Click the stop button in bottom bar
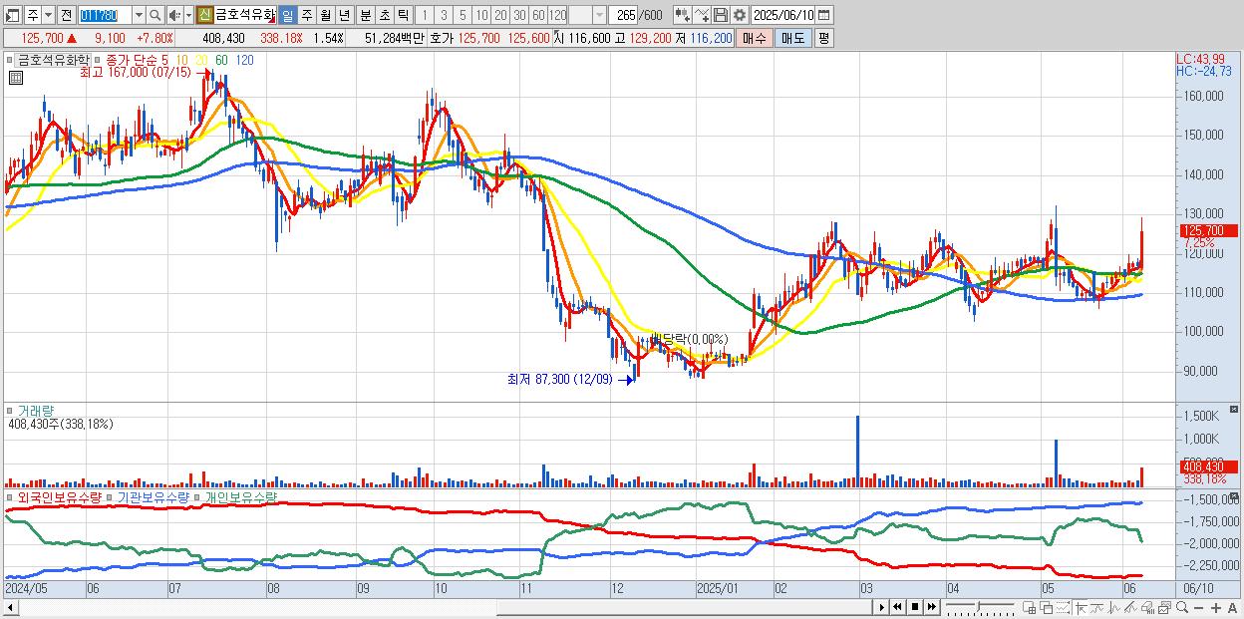 click(x=915, y=607)
